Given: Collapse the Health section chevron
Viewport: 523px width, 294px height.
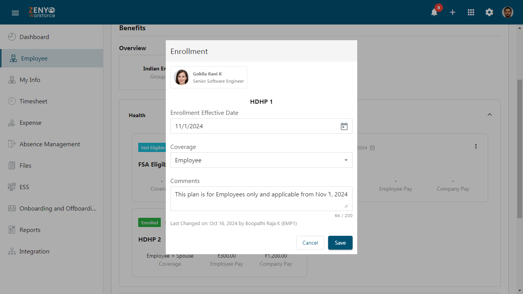Looking at the screenshot, I should (x=489, y=114).
